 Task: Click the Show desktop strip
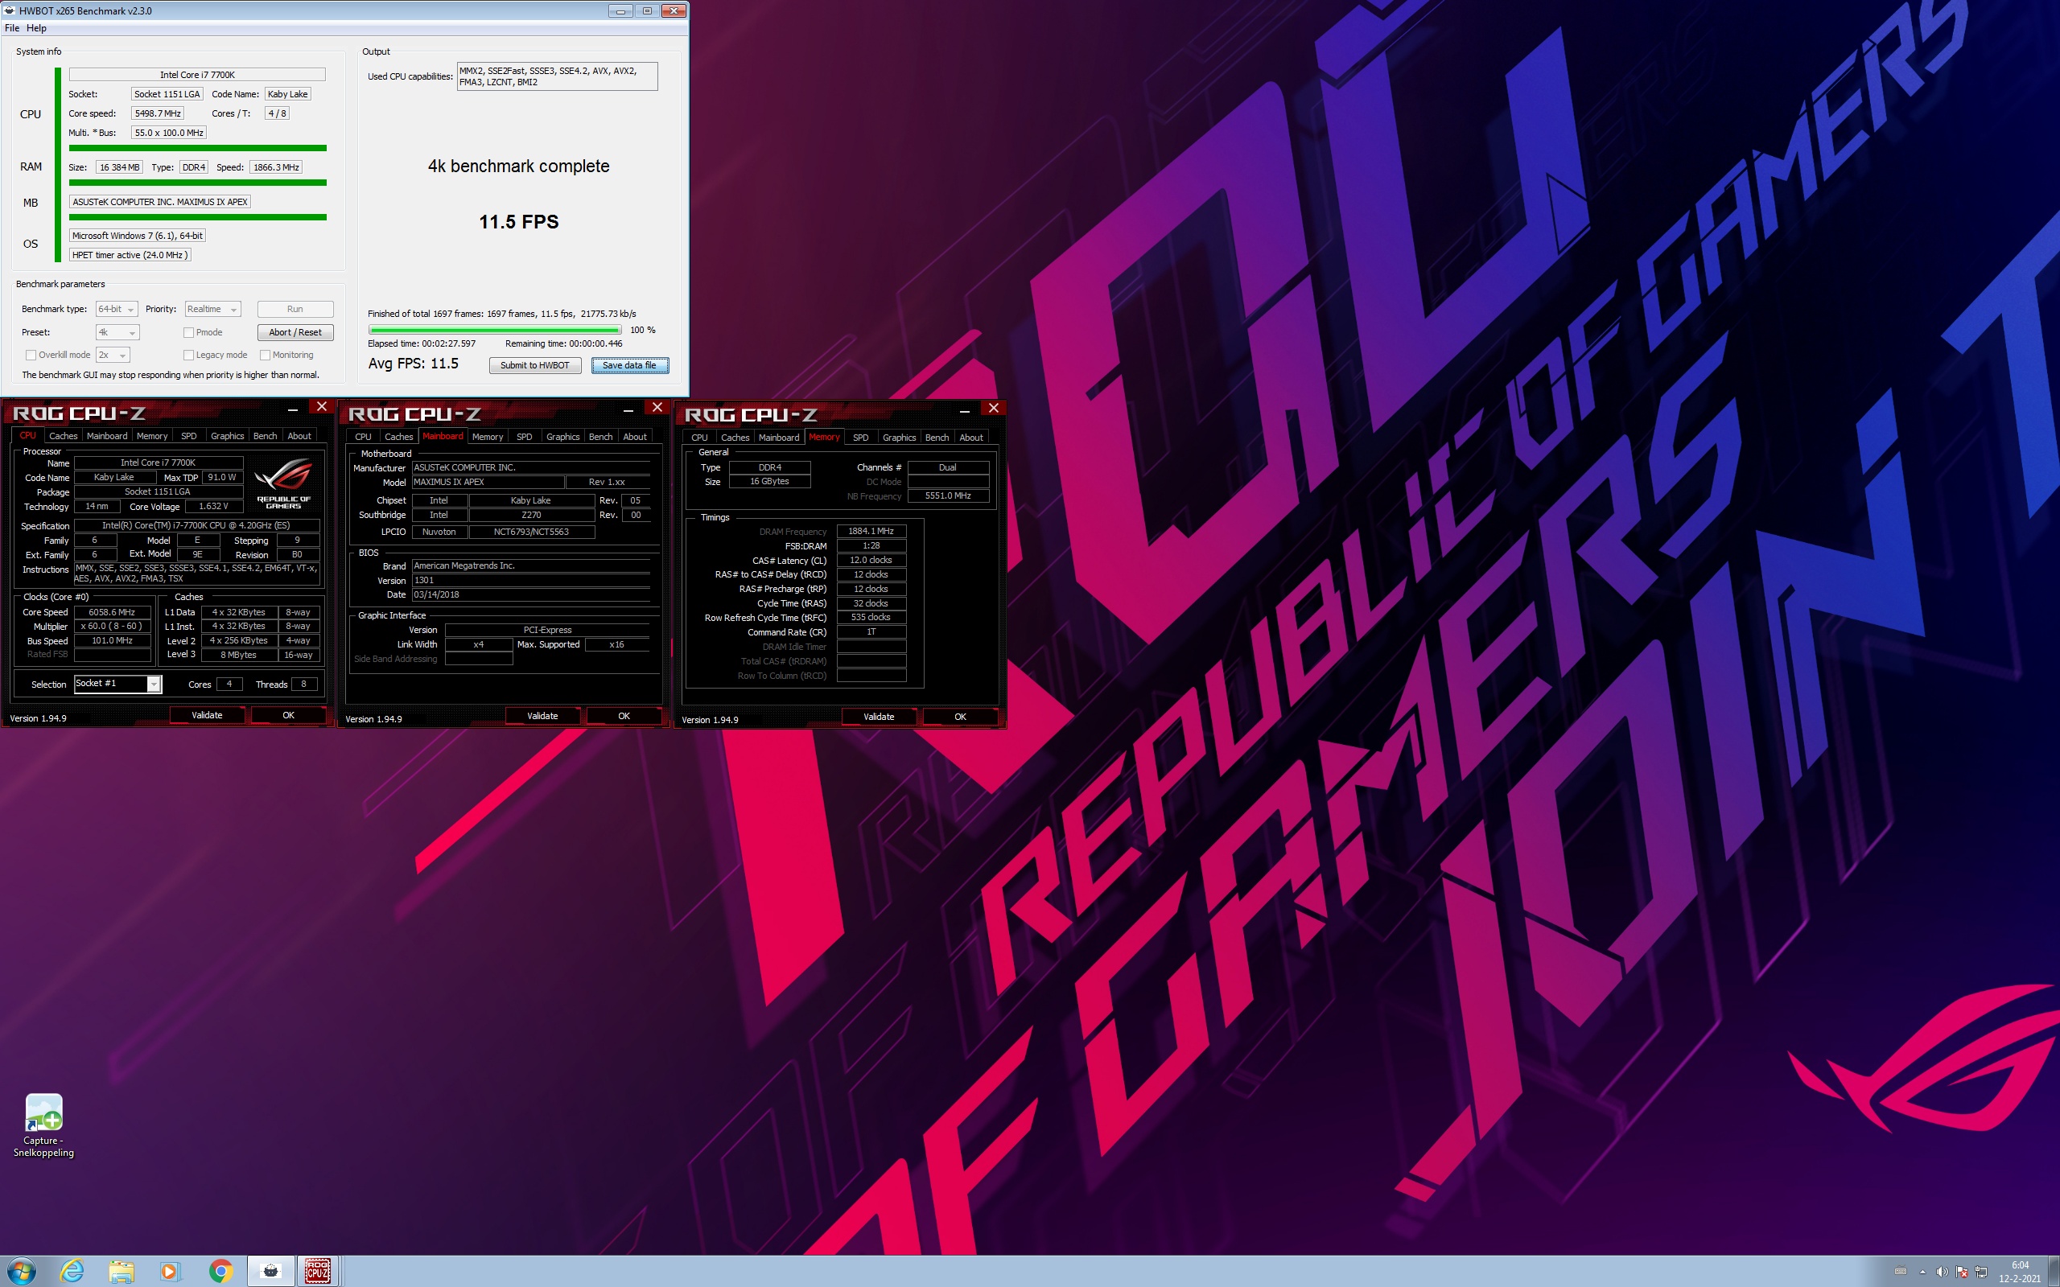[x=2054, y=1271]
